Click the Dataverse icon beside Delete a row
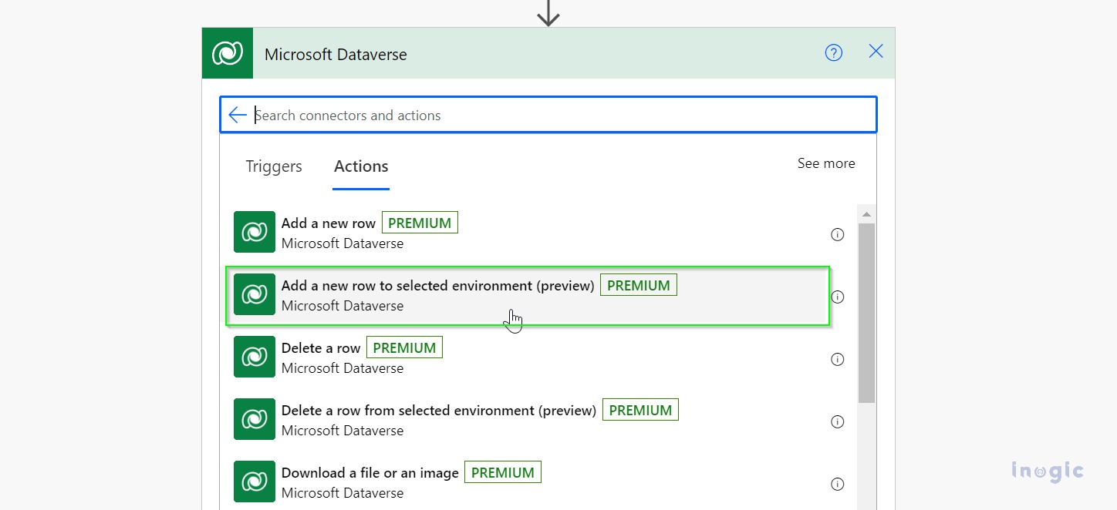This screenshot has width=1117, height=510. [x=255, y=357]
